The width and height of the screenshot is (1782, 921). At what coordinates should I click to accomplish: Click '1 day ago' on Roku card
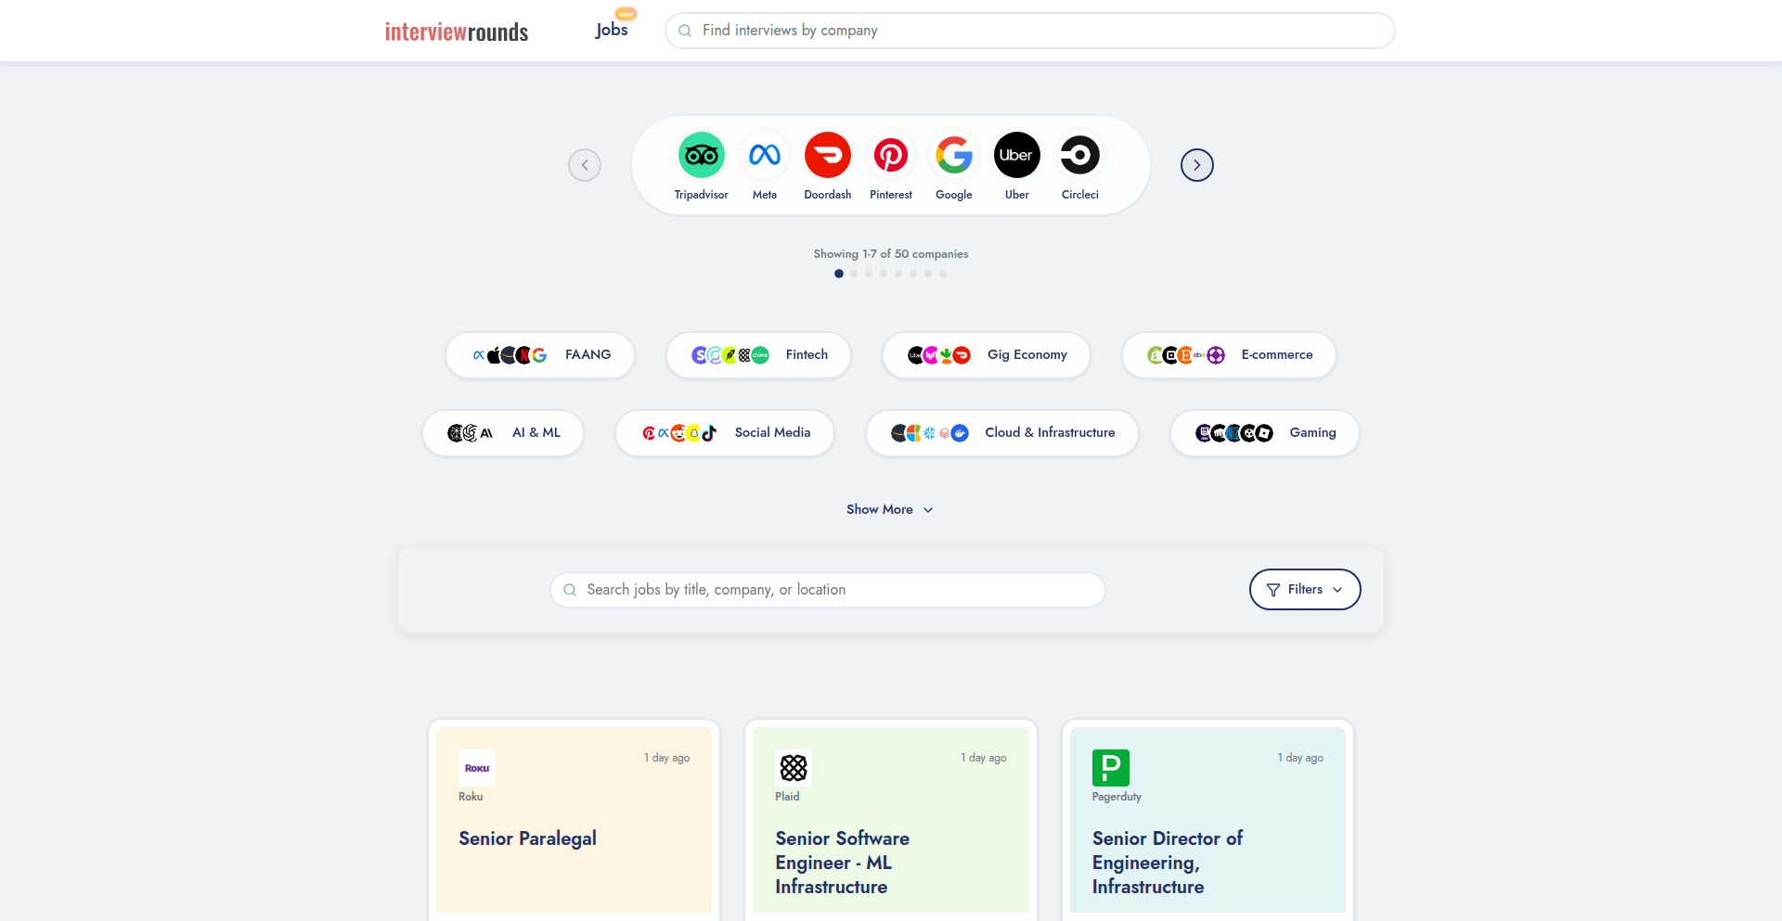(667, 758)
